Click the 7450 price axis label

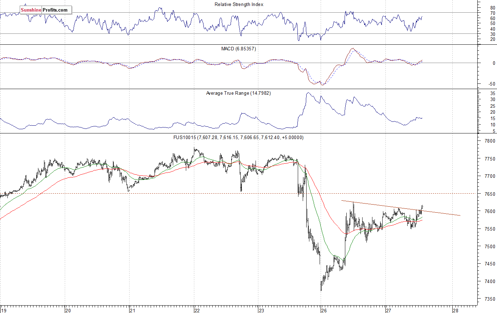490,264
